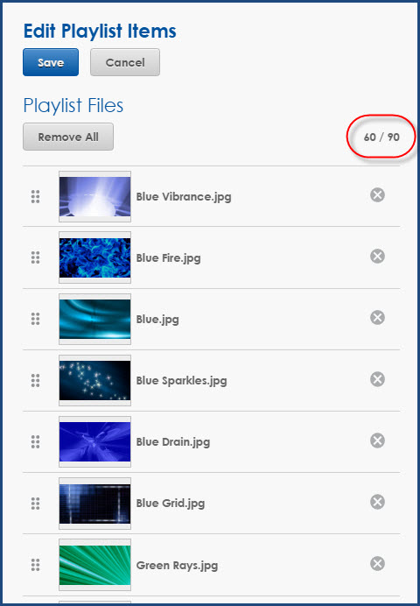
Task: Click the 60 / 90 item counter
Action: pos(381,137)
